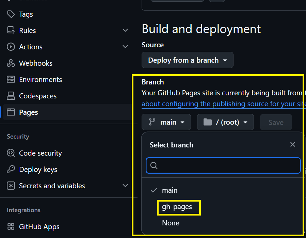Screen dimensions: 306x238
Task: Open Tags settings page
Action: coord(26,14)
